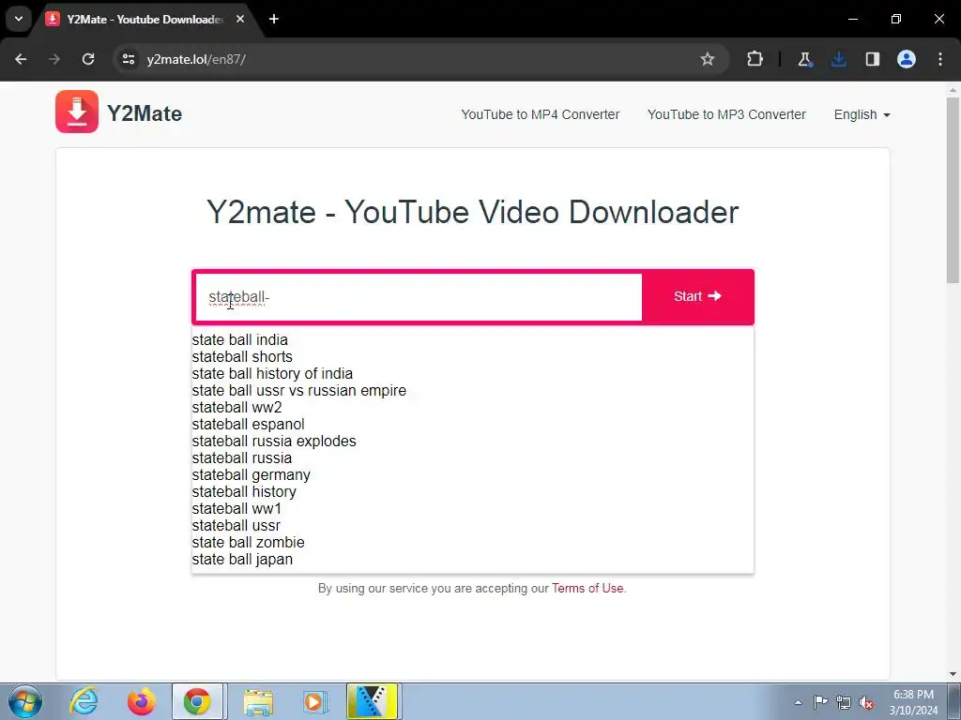Click the muted volume tray icon
The image size is (961, 720).
[866, 702]
